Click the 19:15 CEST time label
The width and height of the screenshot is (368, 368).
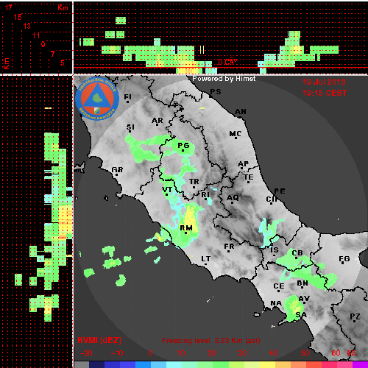pyautogui.click(x=325, y=93)
